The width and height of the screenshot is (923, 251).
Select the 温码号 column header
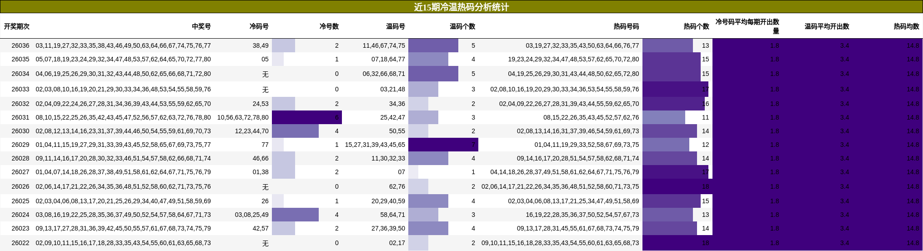click(396, 26)
